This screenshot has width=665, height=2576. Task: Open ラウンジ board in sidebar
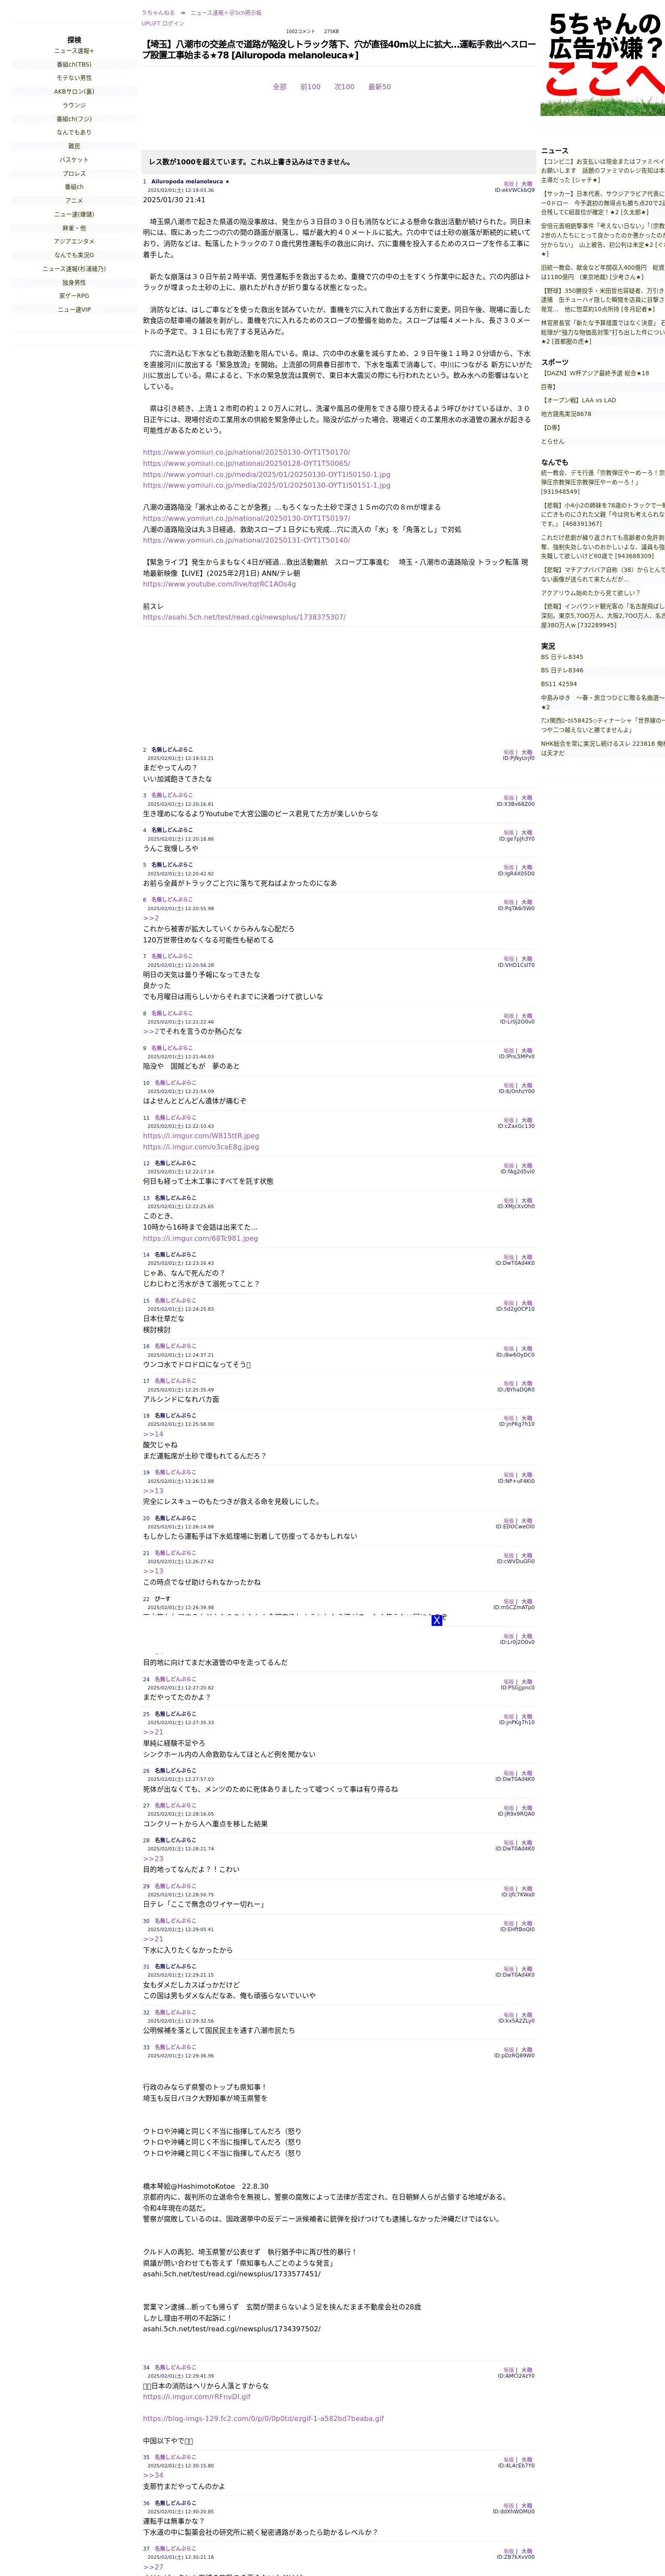coord(74,105)
